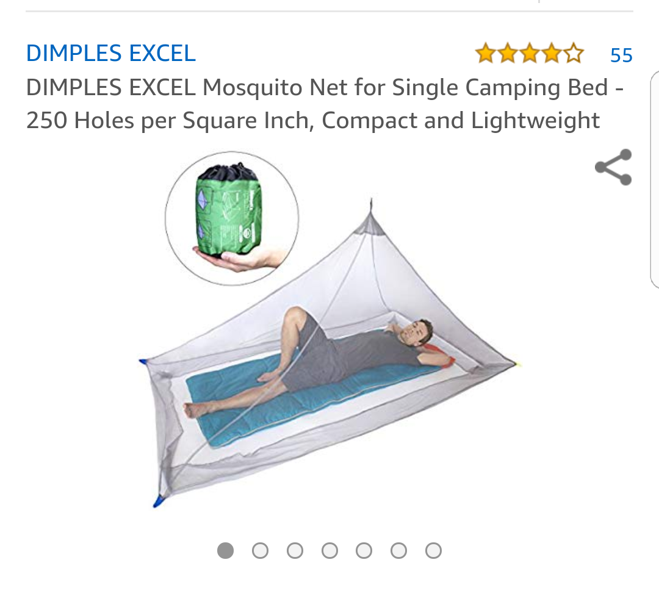
Task: Tap the green carry bag inset image
Action: click(232, 218)
